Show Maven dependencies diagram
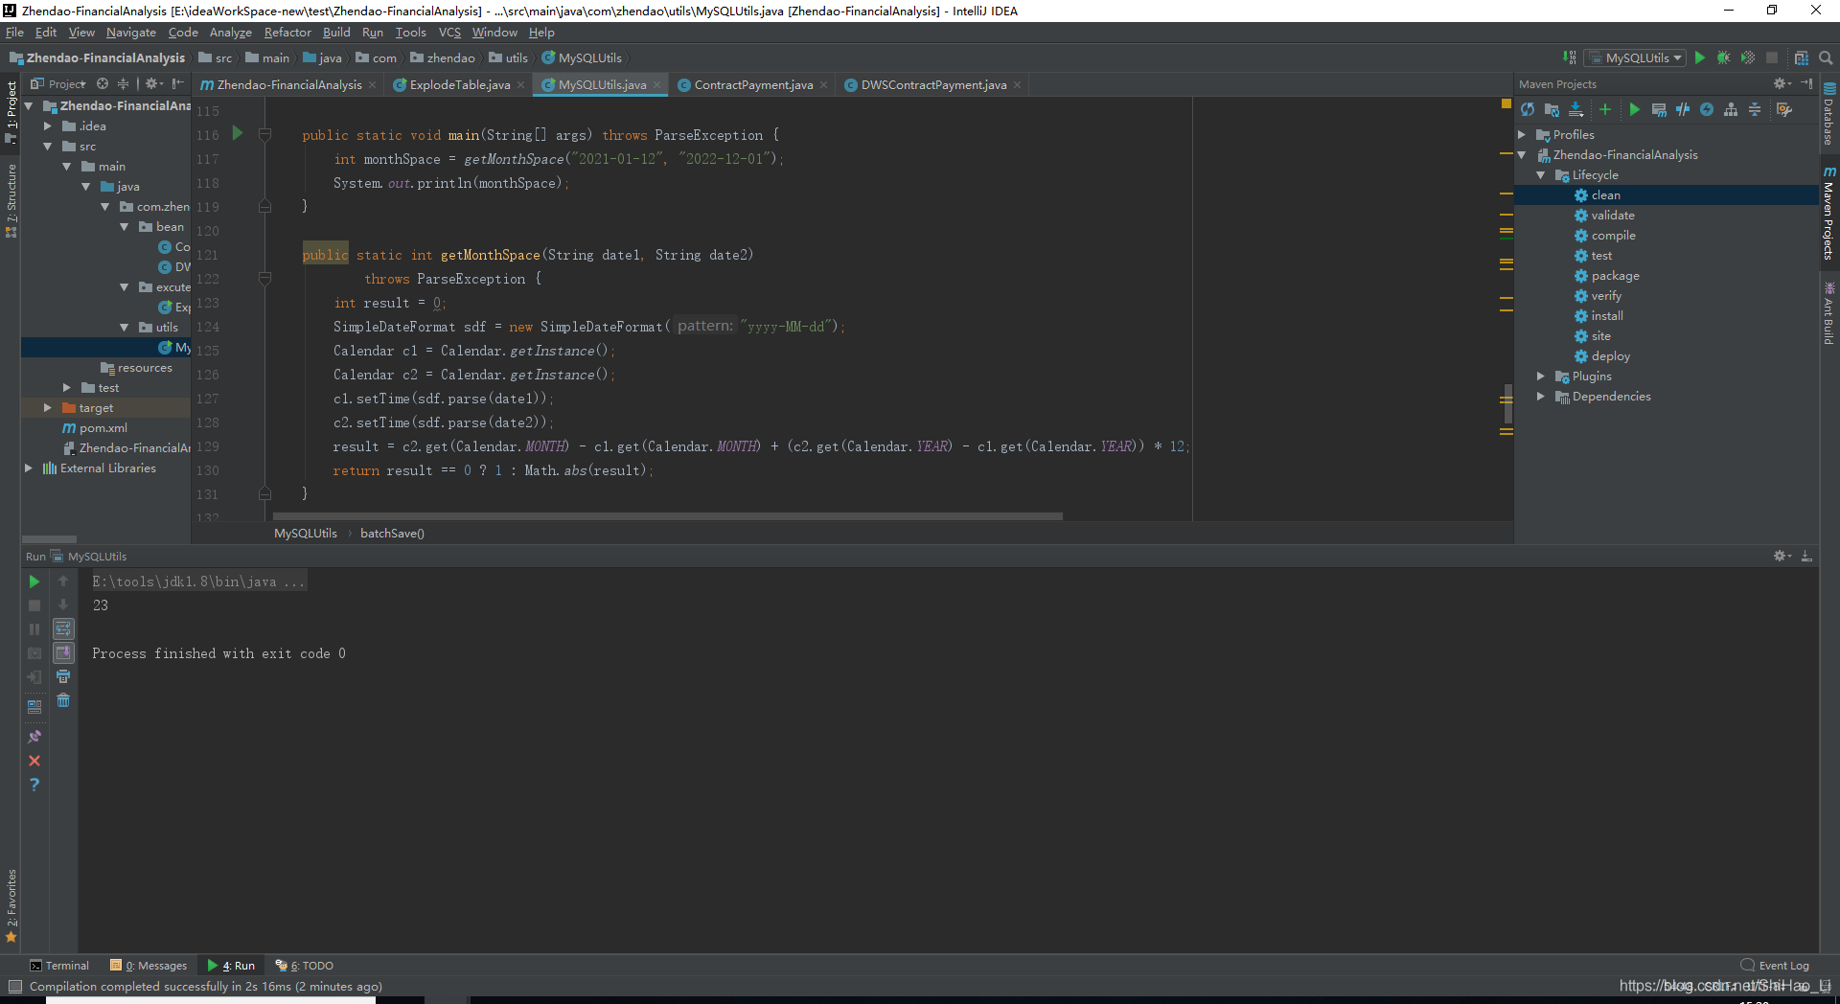This screenshot has width=1840, height=1004. pyautogui.click(x=1731, y=109)
